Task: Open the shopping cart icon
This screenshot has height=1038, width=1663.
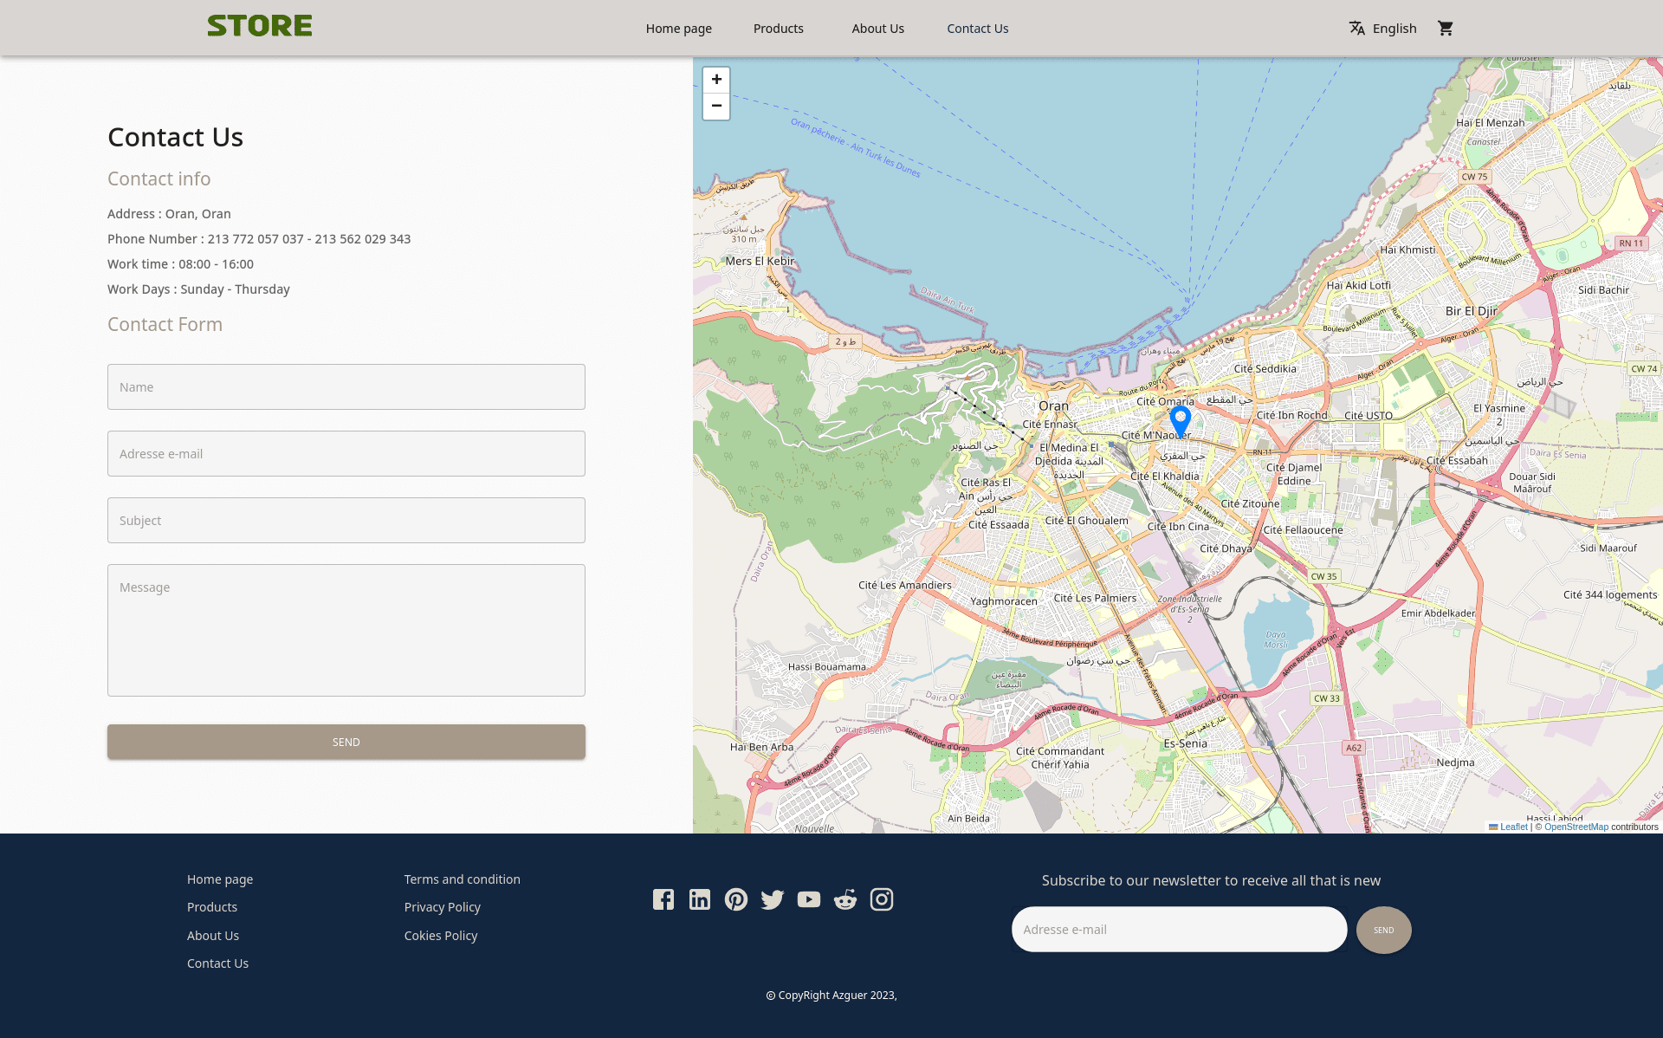Action: (x=1445, y=29)
